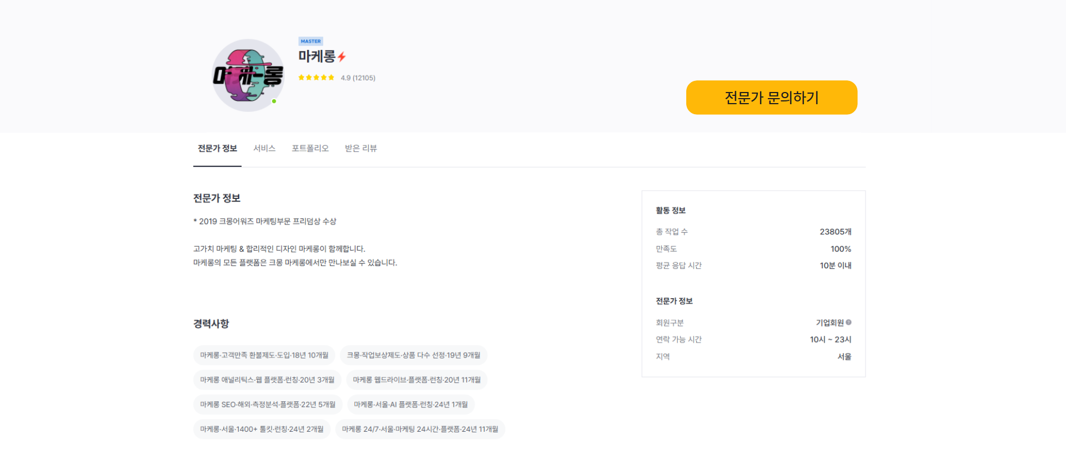The height and width of the screenshot is (465, 1066).
Task: Click the 서울 AI 플랫폼 런칭 tag
Action: 411,405
